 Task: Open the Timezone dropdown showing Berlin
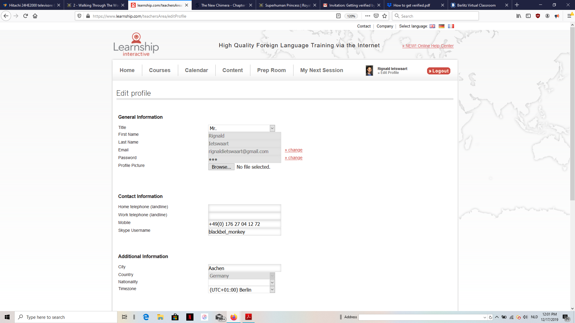tap(241, 290)
